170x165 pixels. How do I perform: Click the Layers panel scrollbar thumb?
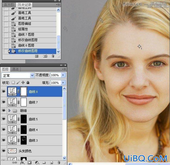[x=64, y=105]
